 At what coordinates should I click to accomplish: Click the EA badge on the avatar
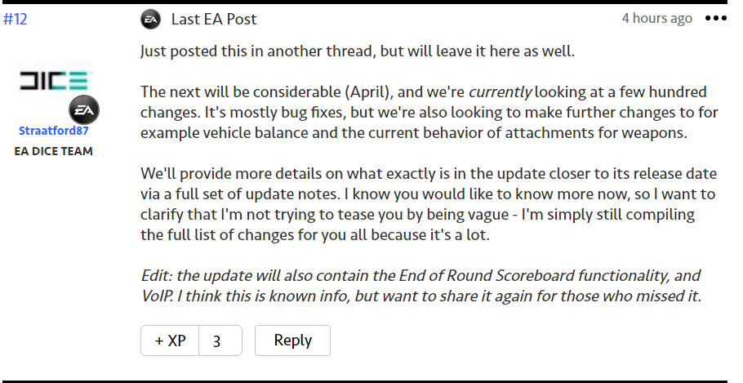[83, 110]
